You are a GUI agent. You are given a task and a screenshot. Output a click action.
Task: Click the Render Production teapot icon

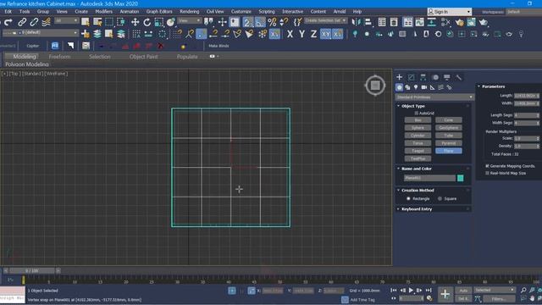tap(484, 23)
